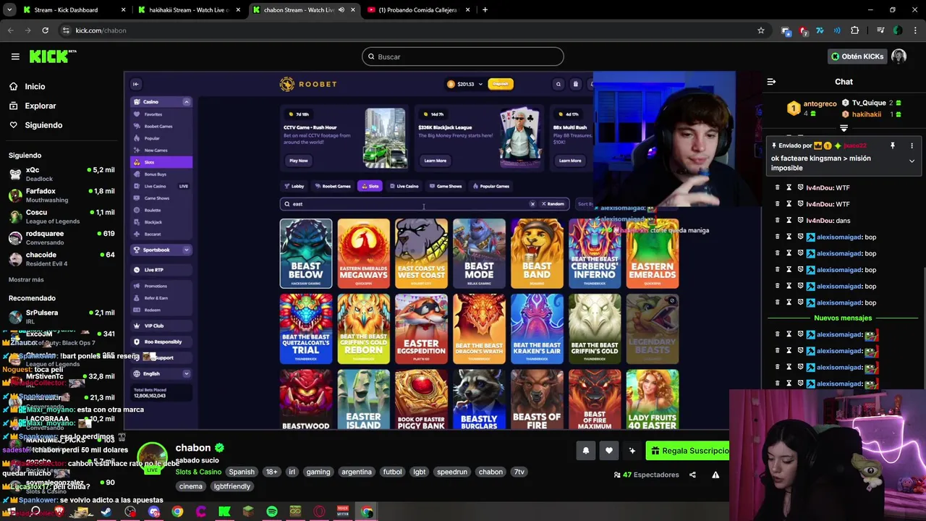Viewport: 926px width, 521px height.
Task: Click Mostrar más under following list
Action: click(x=26, y=279)
